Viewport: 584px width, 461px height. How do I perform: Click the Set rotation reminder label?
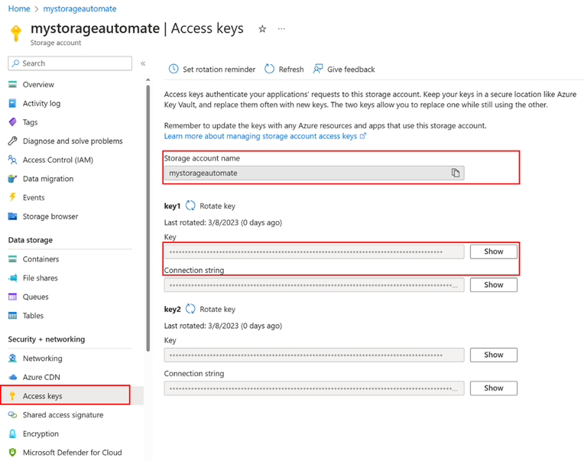click(x=219, y=70)
